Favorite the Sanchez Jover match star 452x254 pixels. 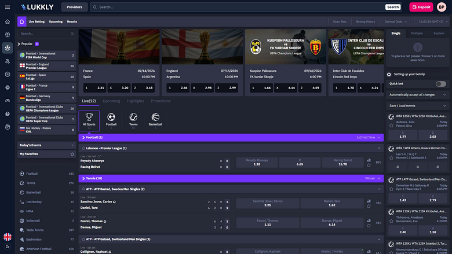[x=369, y=206]
